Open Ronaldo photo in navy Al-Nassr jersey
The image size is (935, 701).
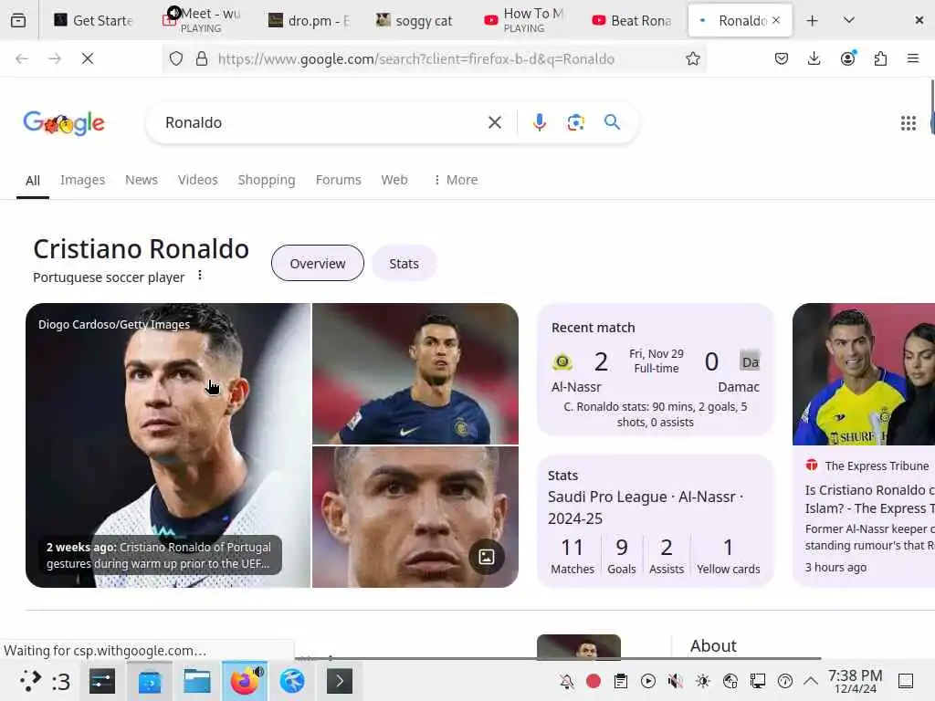pyautogui.click(x=415, y=373)
